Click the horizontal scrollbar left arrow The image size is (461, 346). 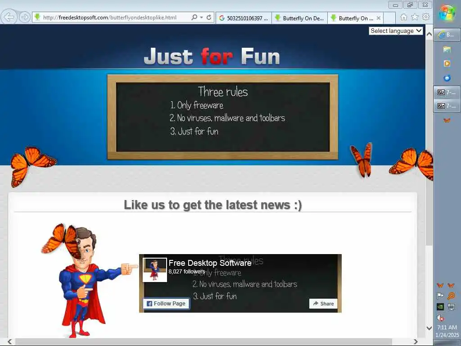point(10,342)
